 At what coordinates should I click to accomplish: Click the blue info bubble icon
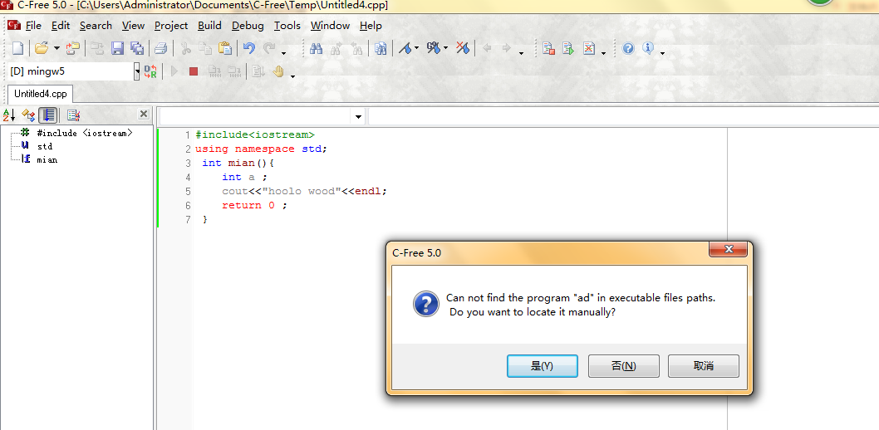point(648,48)
